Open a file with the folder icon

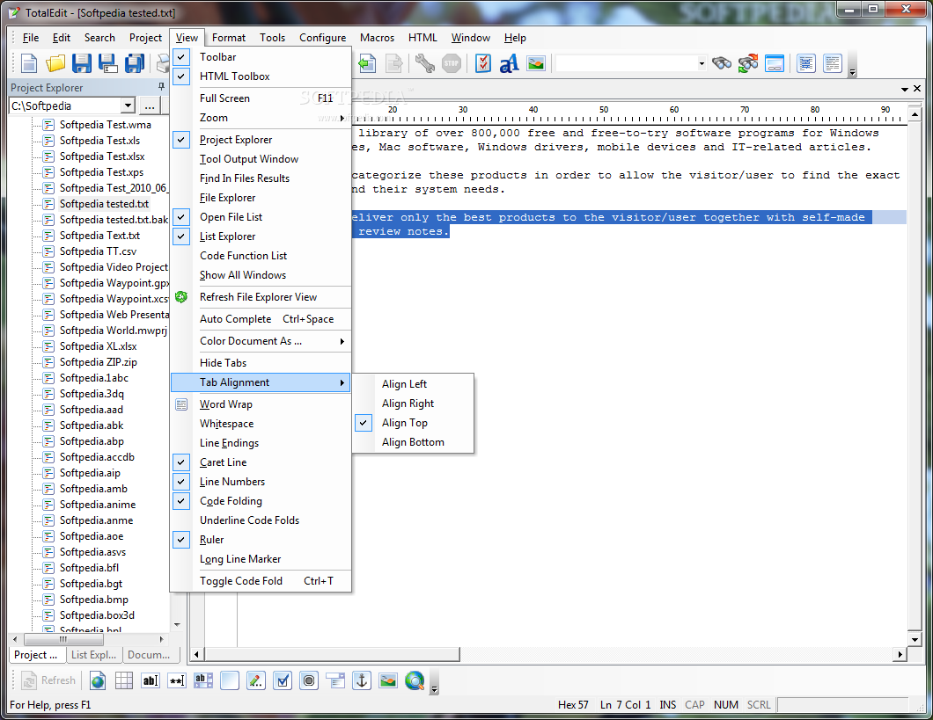point(55,63)
